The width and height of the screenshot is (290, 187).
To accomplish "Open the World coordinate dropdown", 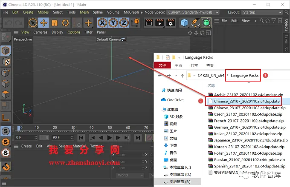I will pos(130,175).
